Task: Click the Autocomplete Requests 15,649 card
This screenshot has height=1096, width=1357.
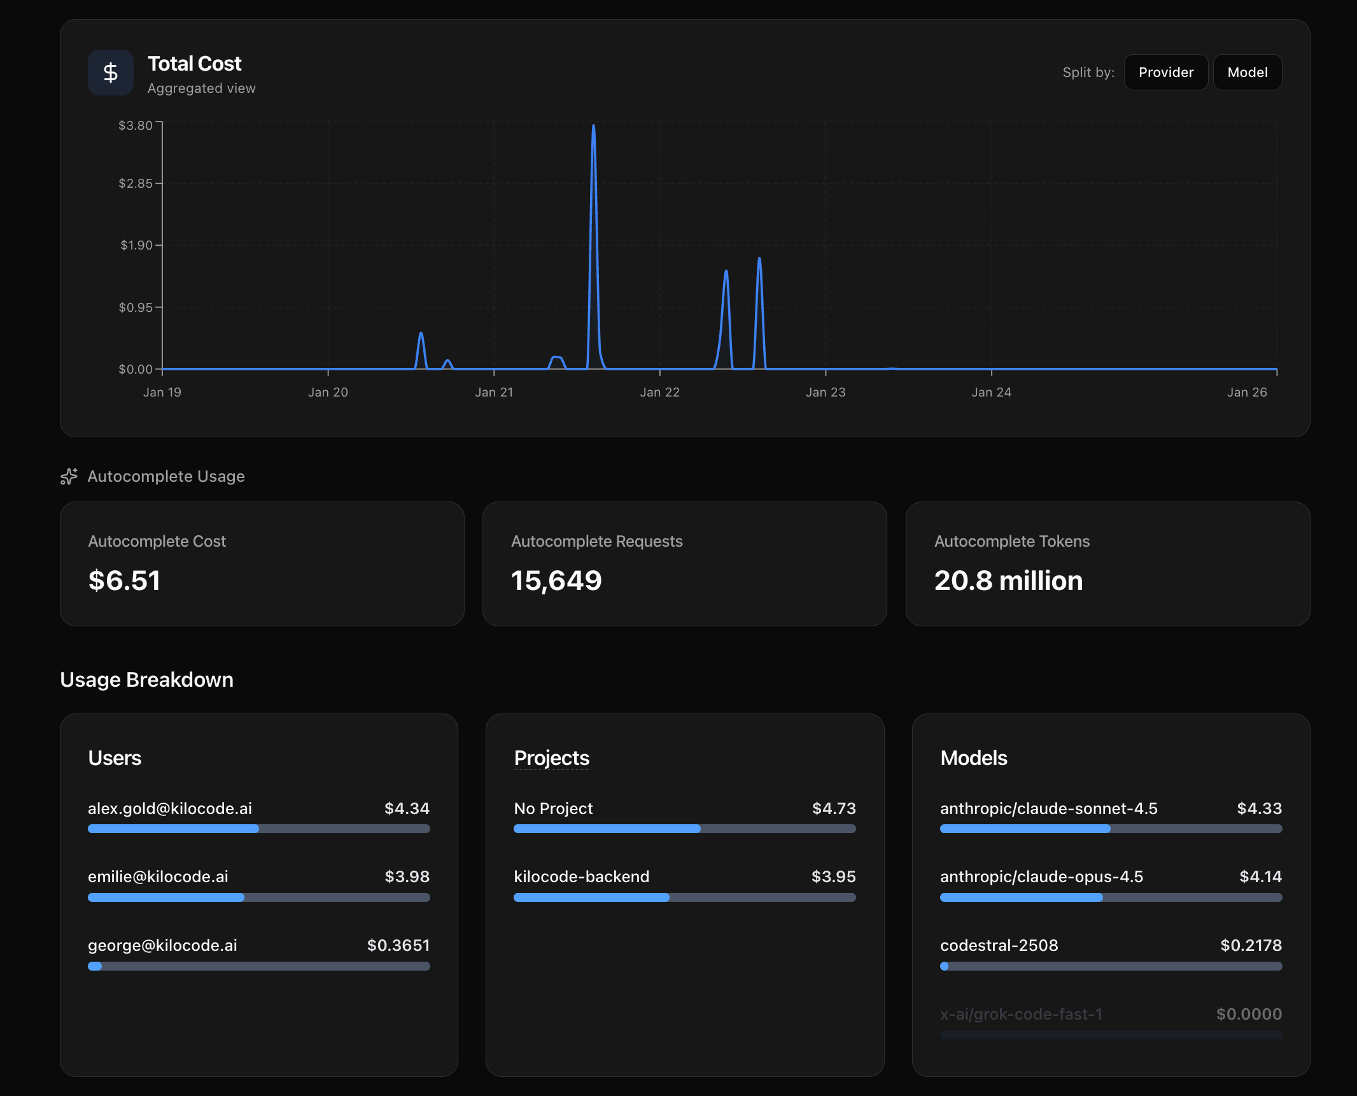Action: pyautogui.click(x=684, y=563)
